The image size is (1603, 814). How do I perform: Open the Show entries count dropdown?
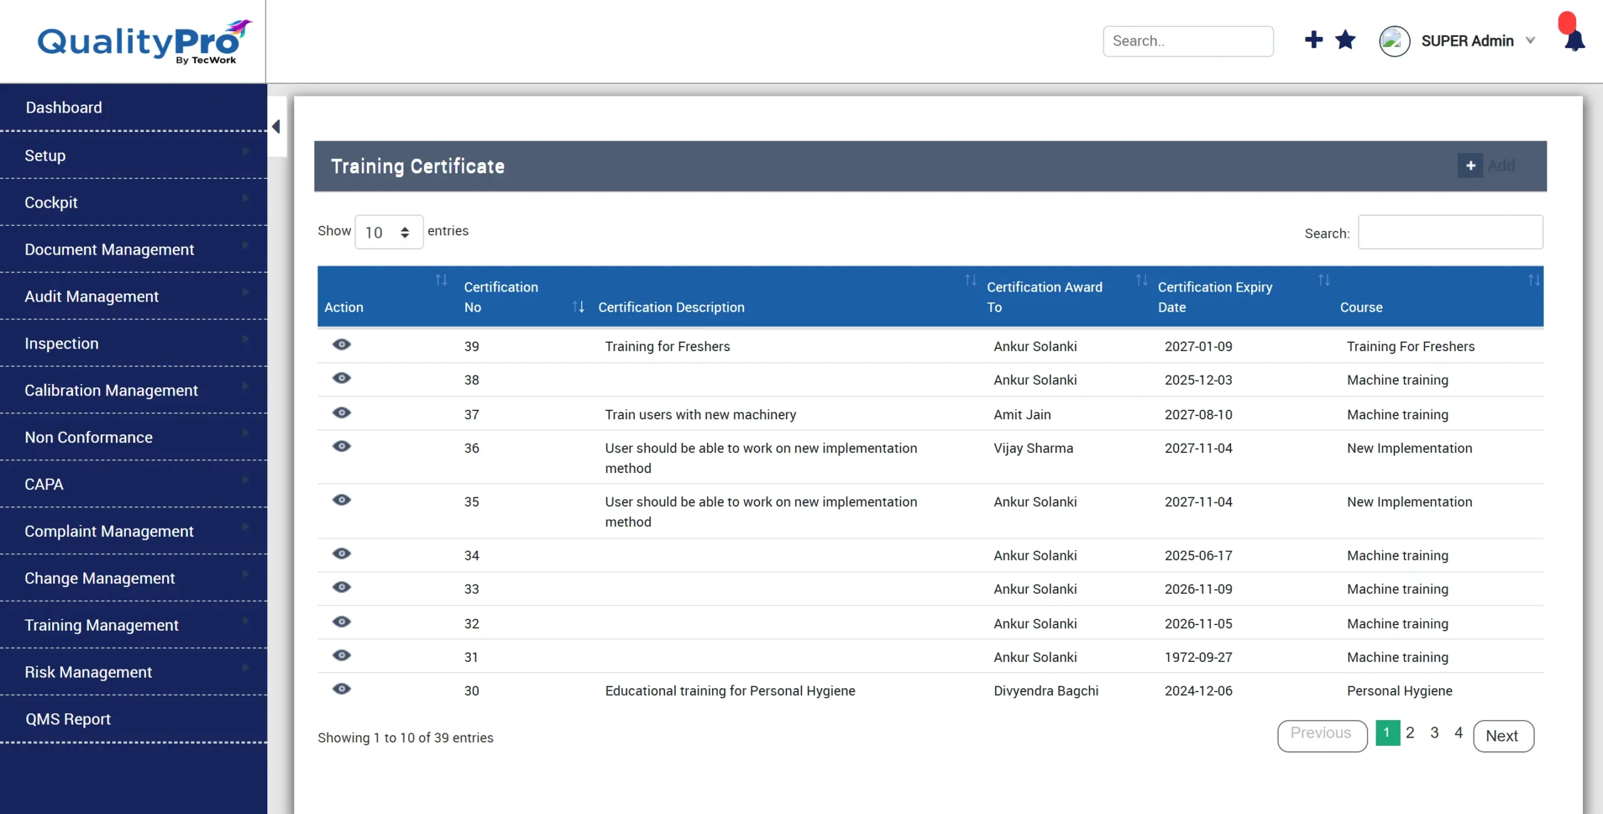pos(389,232)
